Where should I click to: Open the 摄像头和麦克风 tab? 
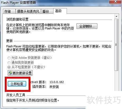click(x=28, y=11)
